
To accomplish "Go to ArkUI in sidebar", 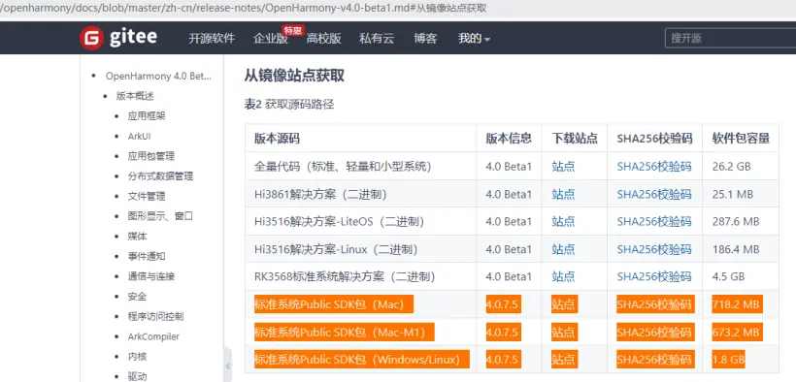I will pos(139,137).
